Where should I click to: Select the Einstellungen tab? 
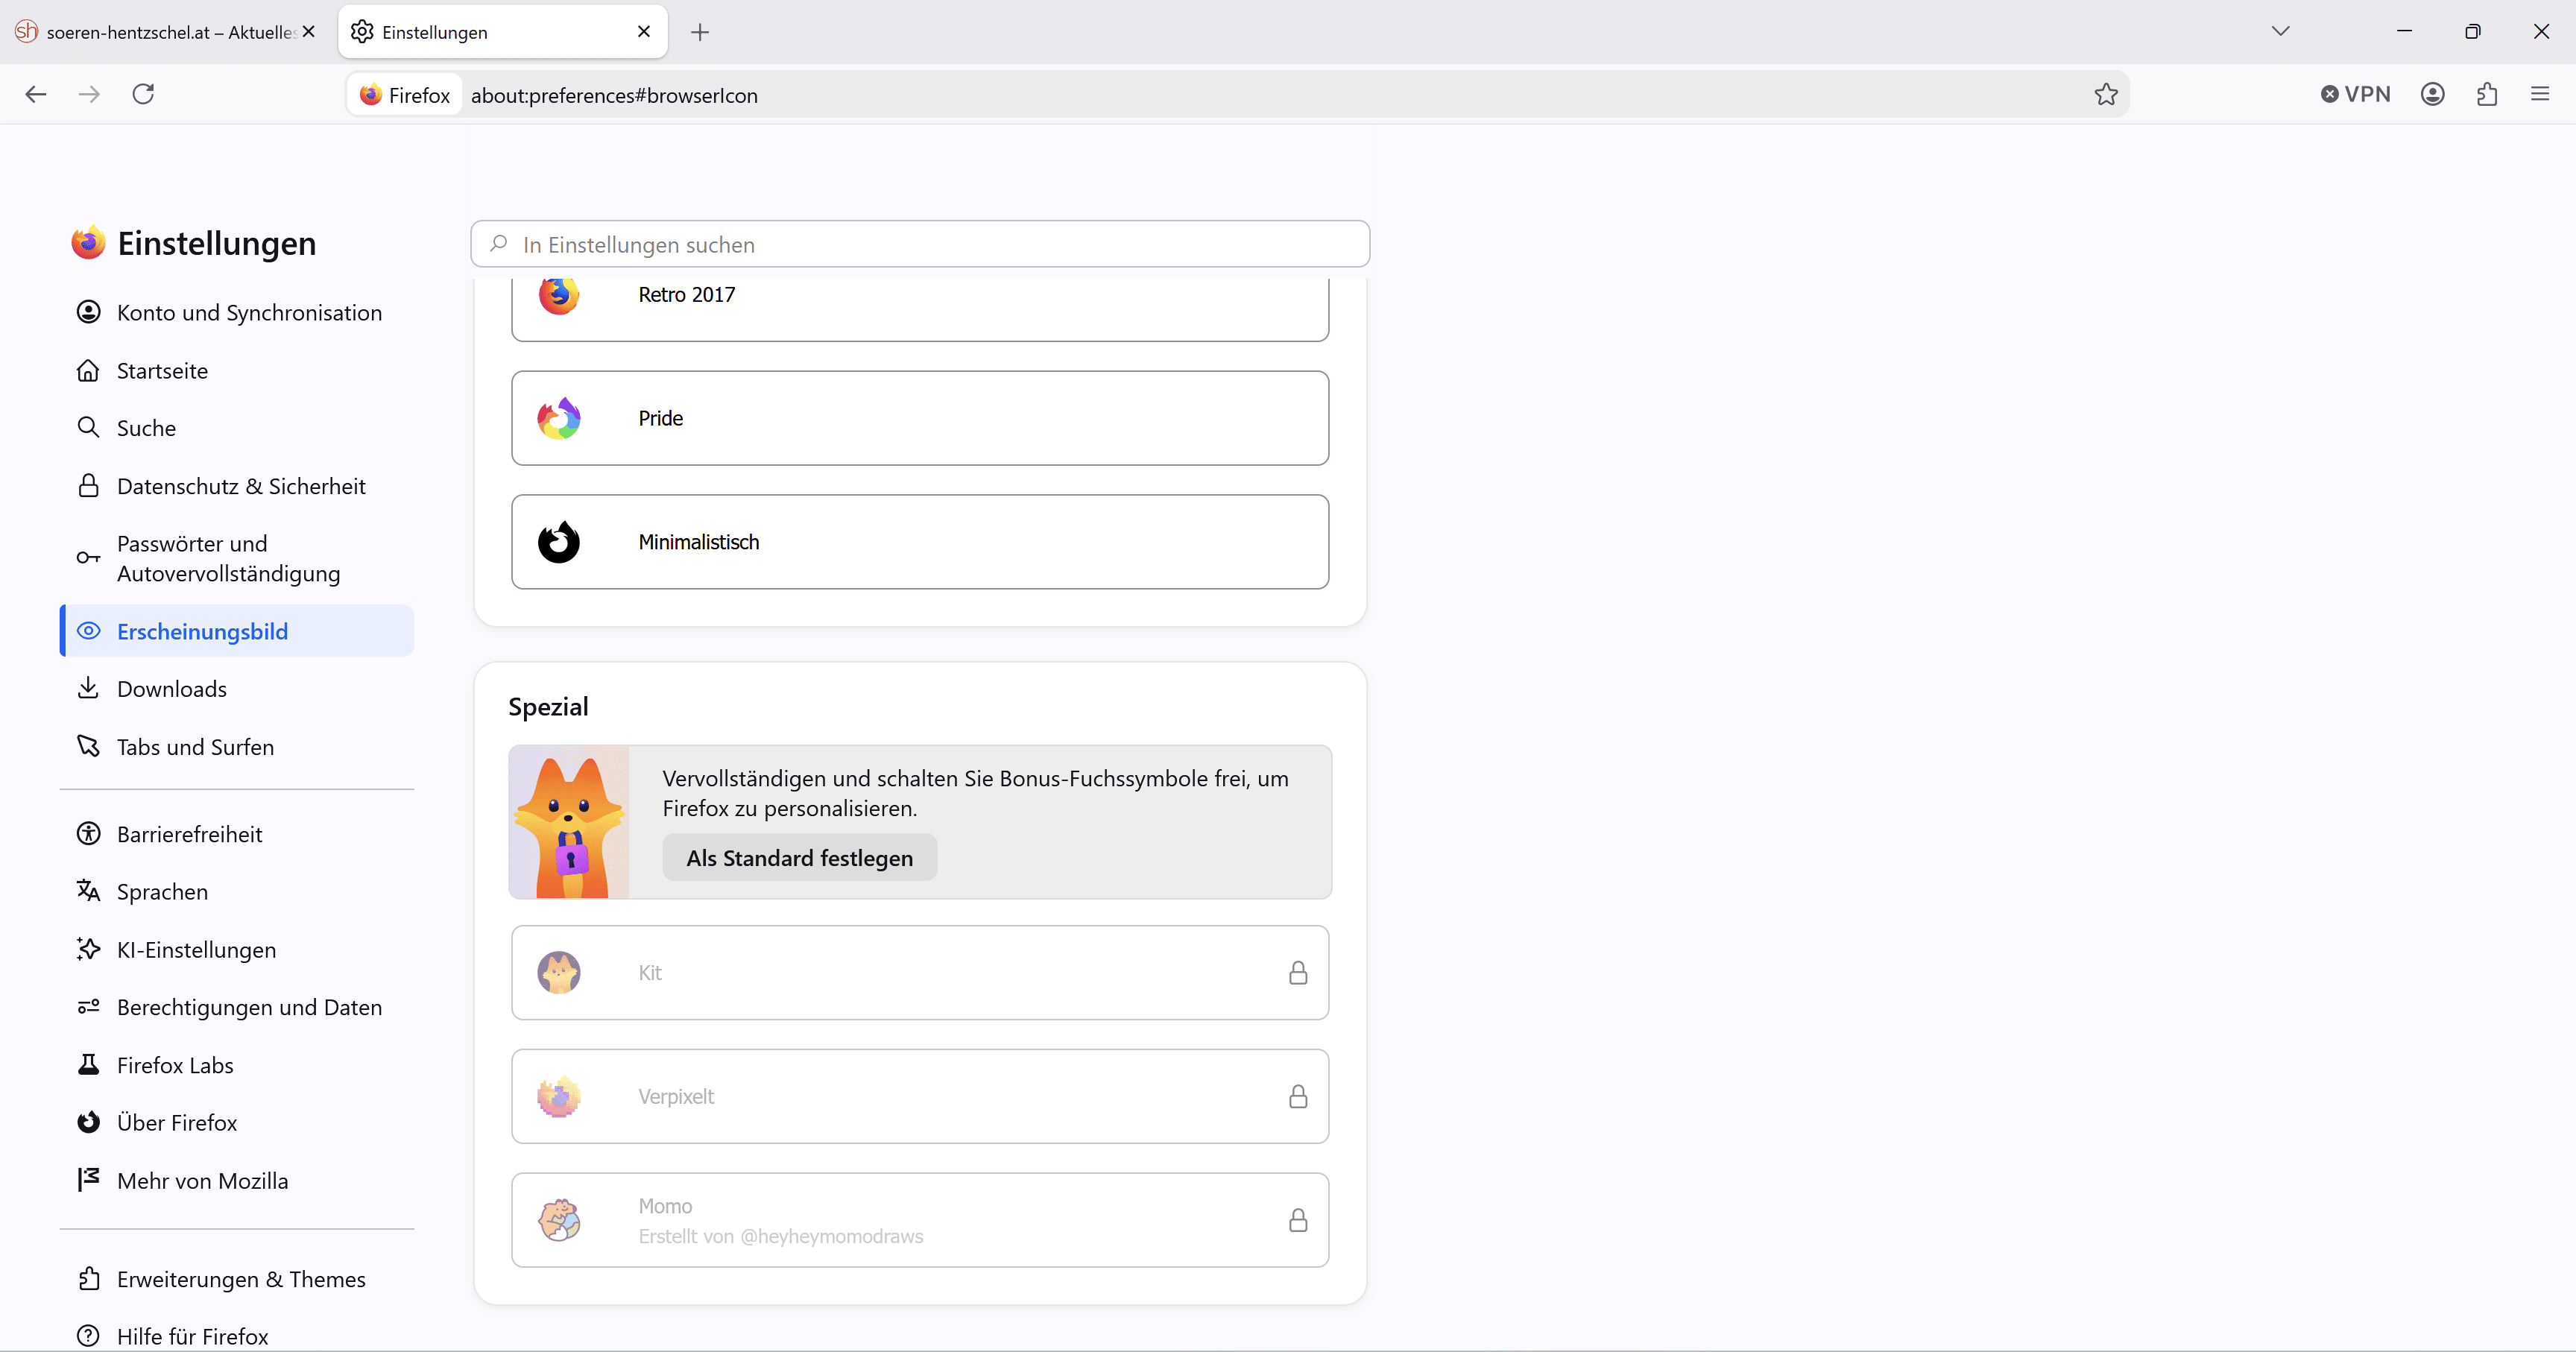(x=503, y=32)
